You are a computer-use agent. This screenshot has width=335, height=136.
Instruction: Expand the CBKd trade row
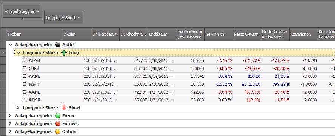[x=25, y=68]
